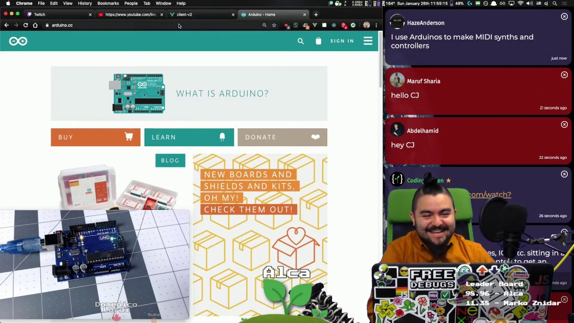Viewport: 574px width, 323px height.
Task: Click Maruf Sharia avatar
Action: click(x=397, y=80)
